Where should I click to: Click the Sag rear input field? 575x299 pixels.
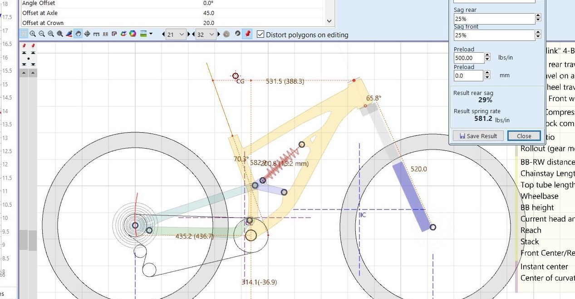click(494, 19)
